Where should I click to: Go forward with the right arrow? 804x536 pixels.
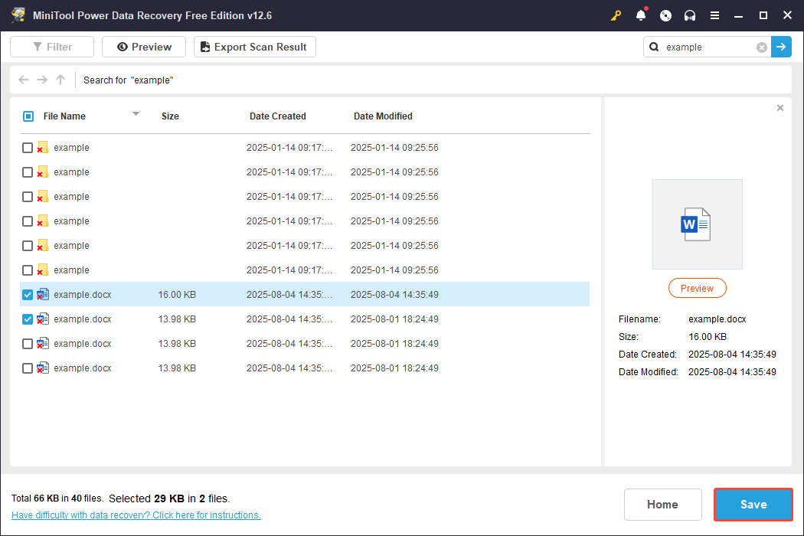[42, 80]
